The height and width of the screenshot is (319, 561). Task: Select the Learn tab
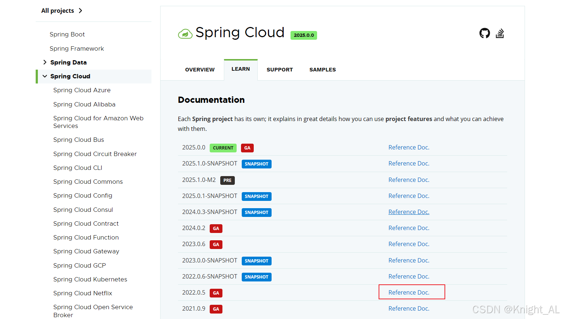click(x=241, y=69)
